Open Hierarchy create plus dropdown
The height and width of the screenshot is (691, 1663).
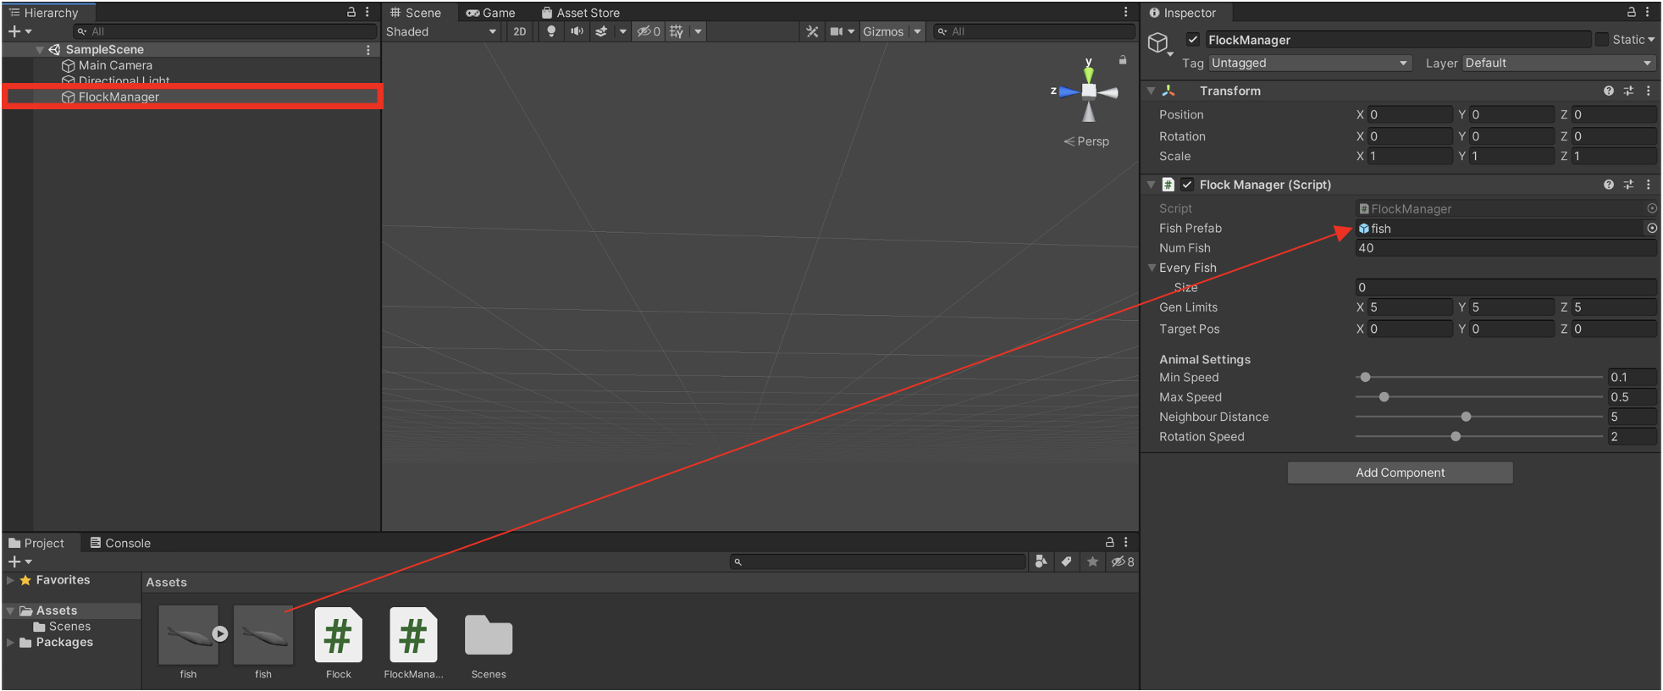[x=19, y=31]
